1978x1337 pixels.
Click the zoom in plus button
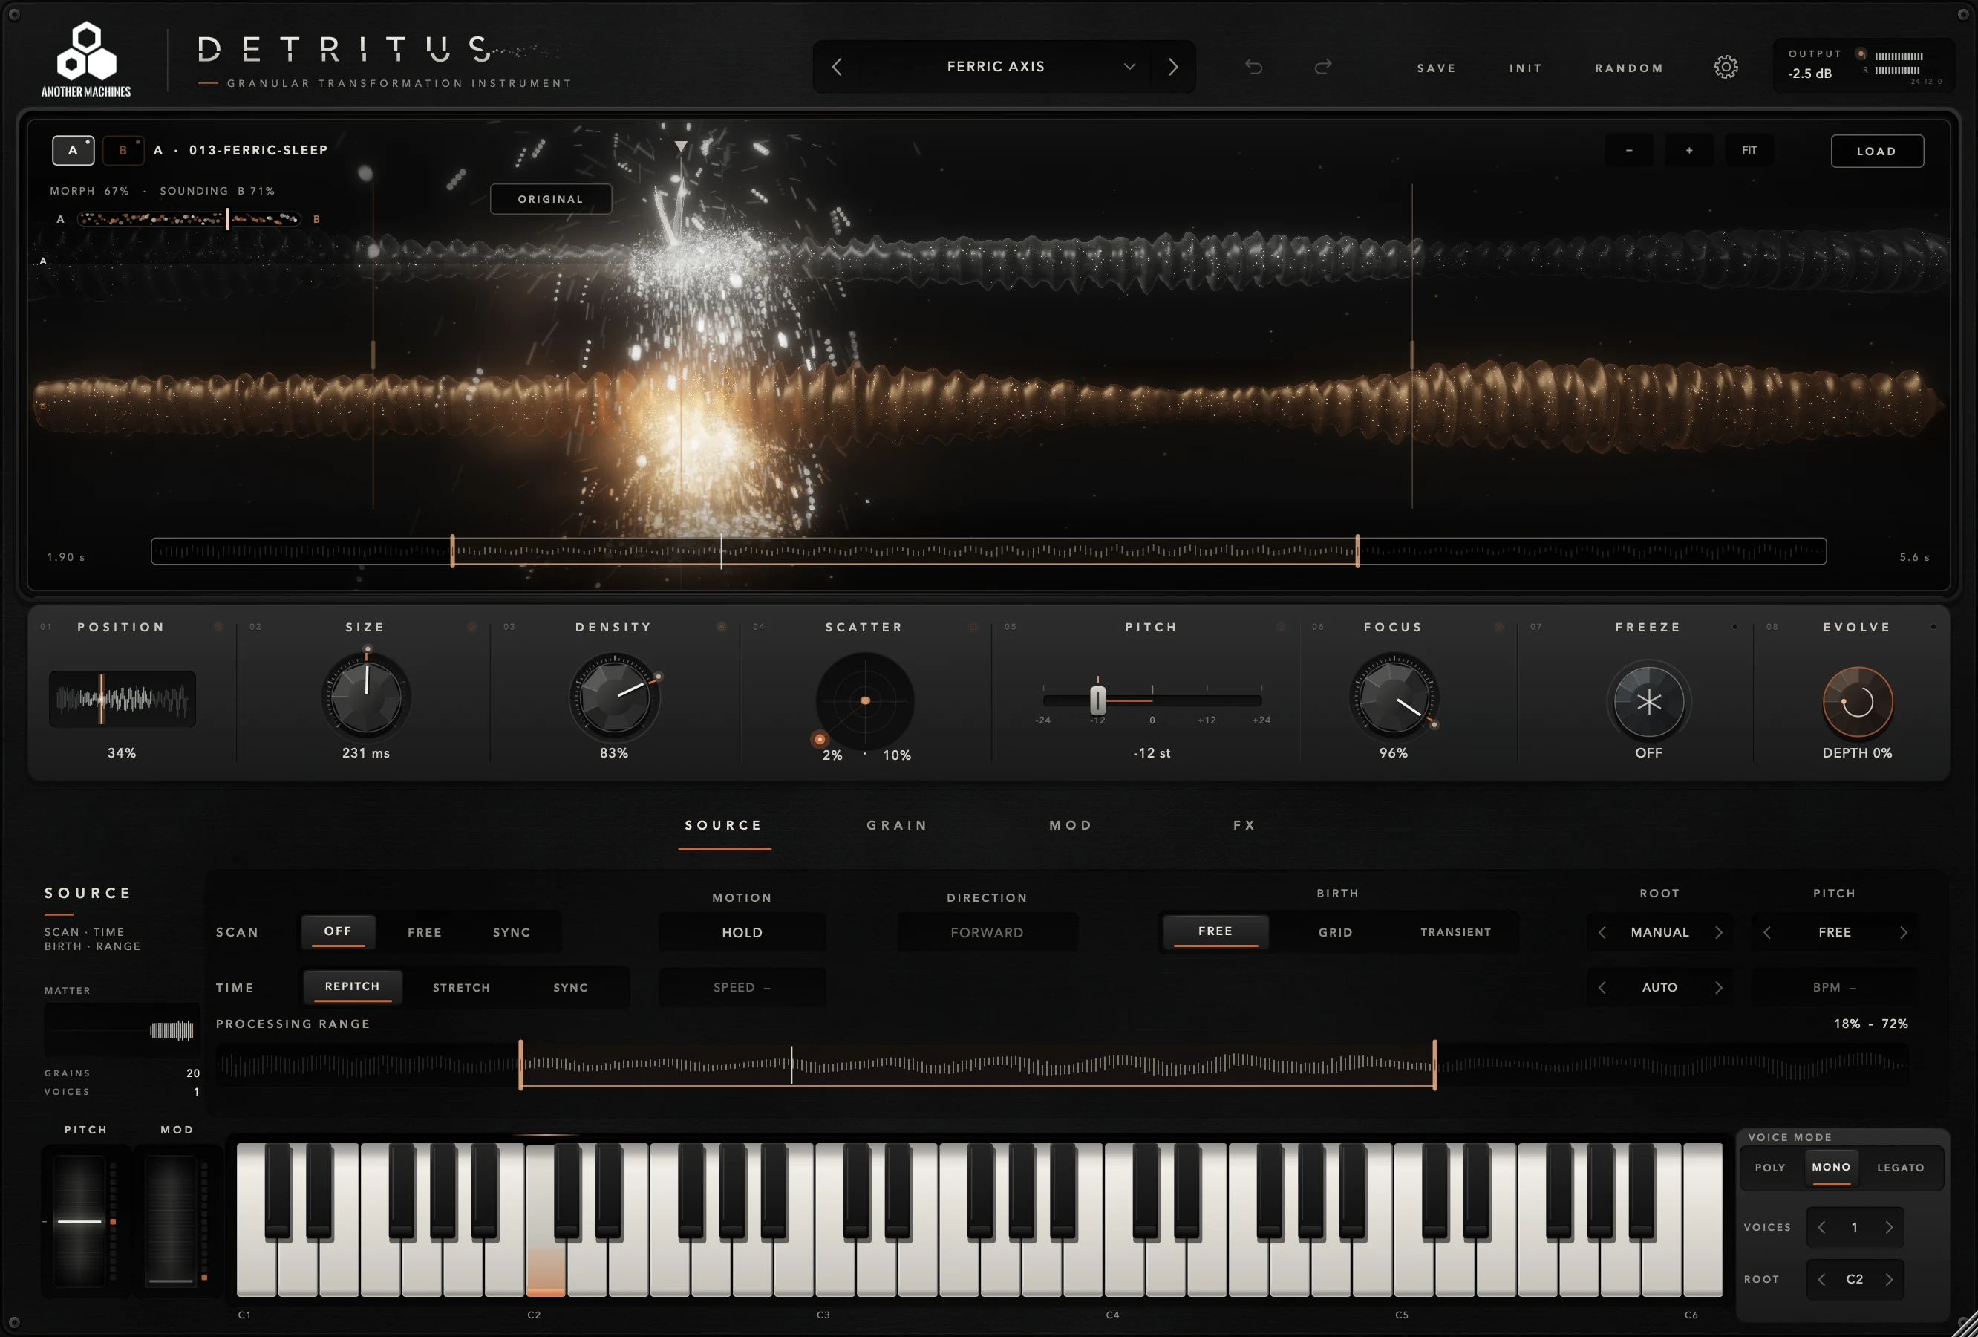coord(1688,150)
